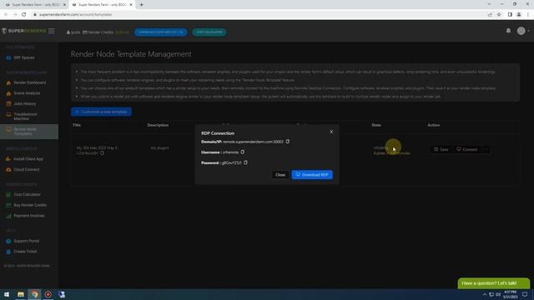
Task: Click the Super Renders logo
Action: (24, 31)
